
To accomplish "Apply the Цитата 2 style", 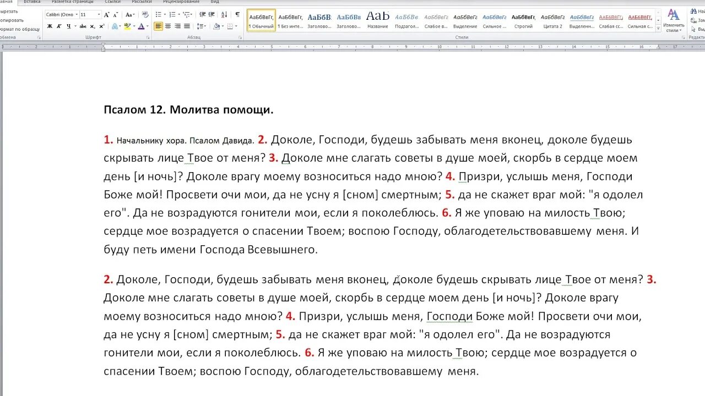I will tap(552, 20).
